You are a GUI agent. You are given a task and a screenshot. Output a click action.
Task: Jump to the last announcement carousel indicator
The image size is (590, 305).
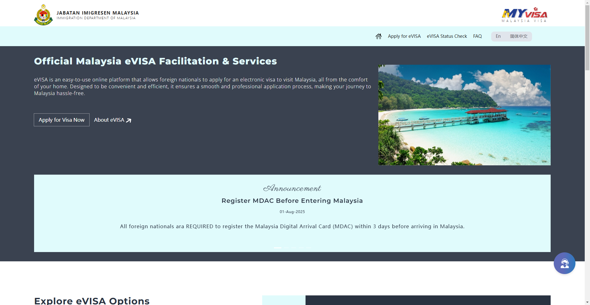pos(309,248)
